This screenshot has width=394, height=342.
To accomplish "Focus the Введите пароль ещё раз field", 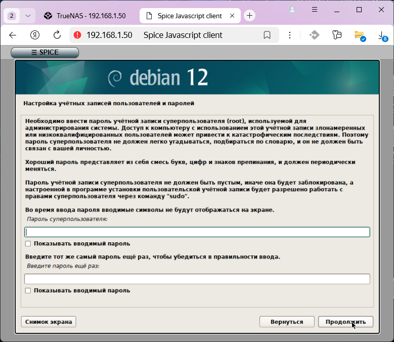I will [x=197, y=279].
